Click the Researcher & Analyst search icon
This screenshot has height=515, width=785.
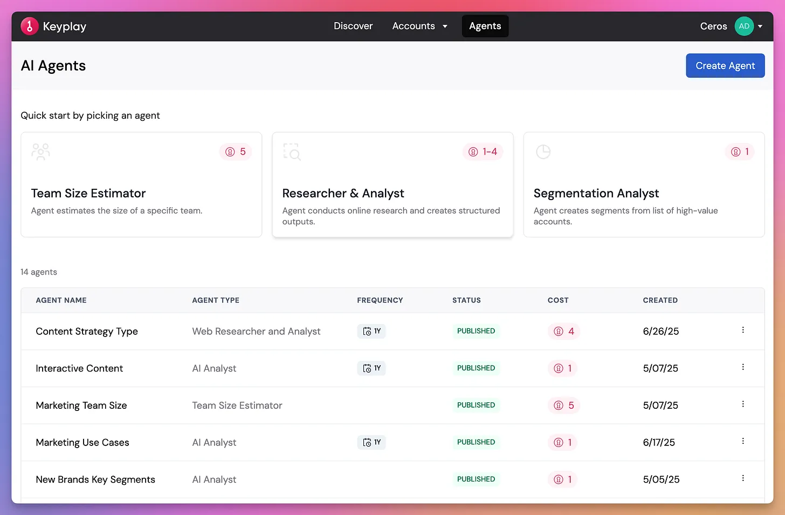[292, 152]
